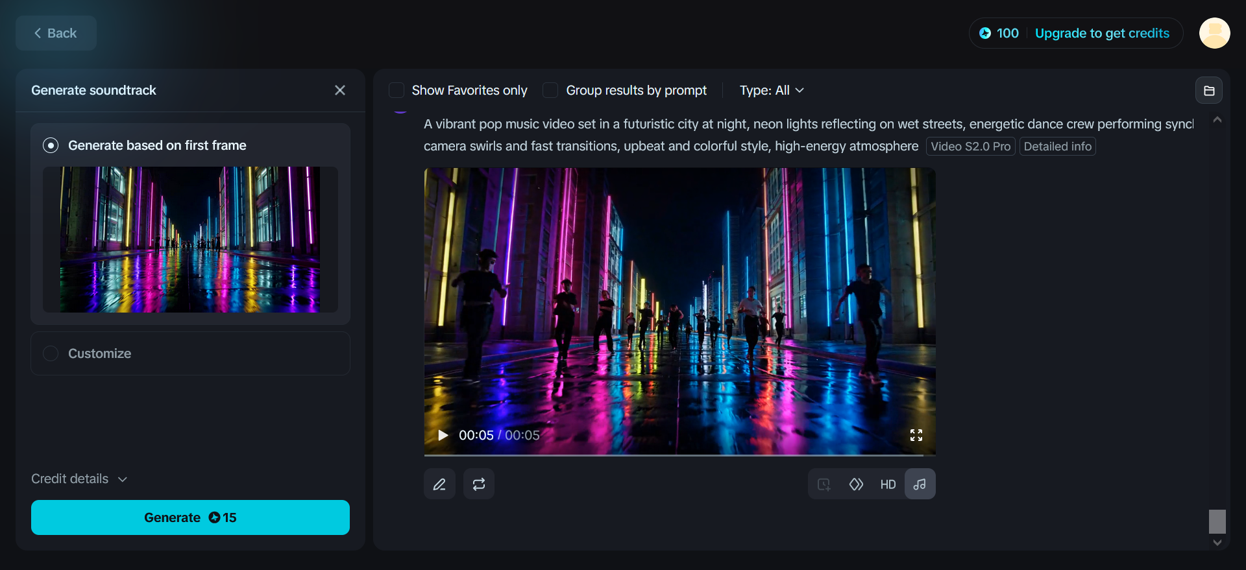Click the 00:05 video time display
Screen dimensions: 1246x570
coord(499,435)
